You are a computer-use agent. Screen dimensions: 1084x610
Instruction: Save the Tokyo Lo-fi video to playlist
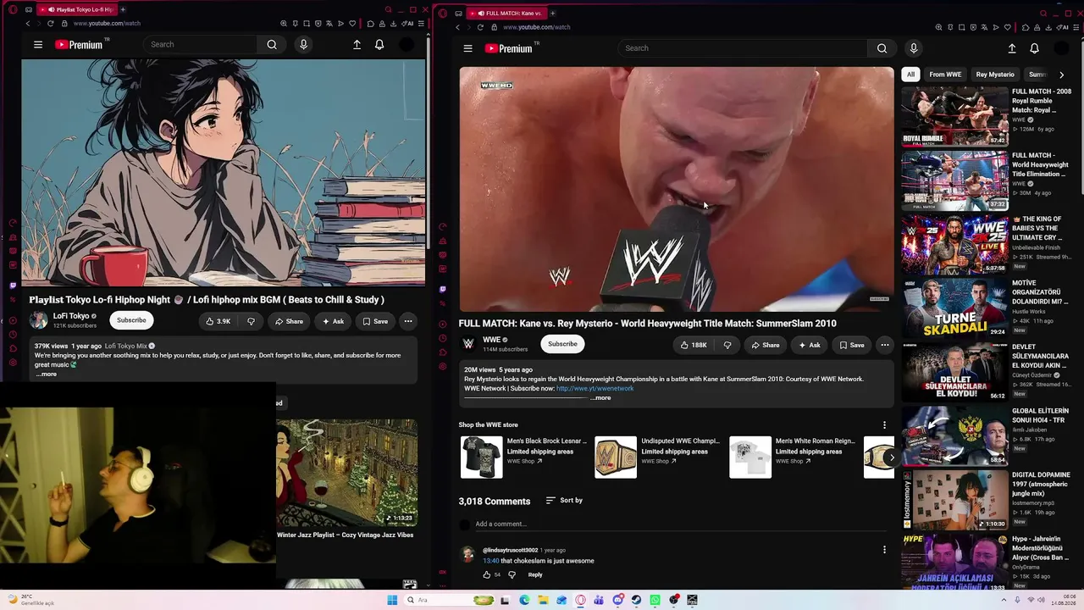374,321
